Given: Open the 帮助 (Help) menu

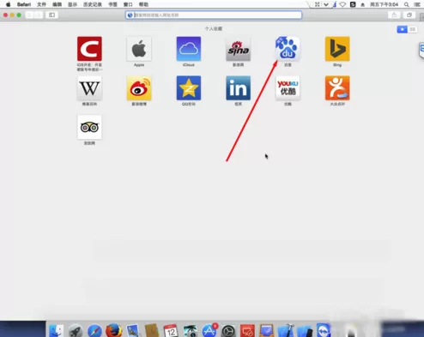Looking at the screenshot, I should [143, 4].
